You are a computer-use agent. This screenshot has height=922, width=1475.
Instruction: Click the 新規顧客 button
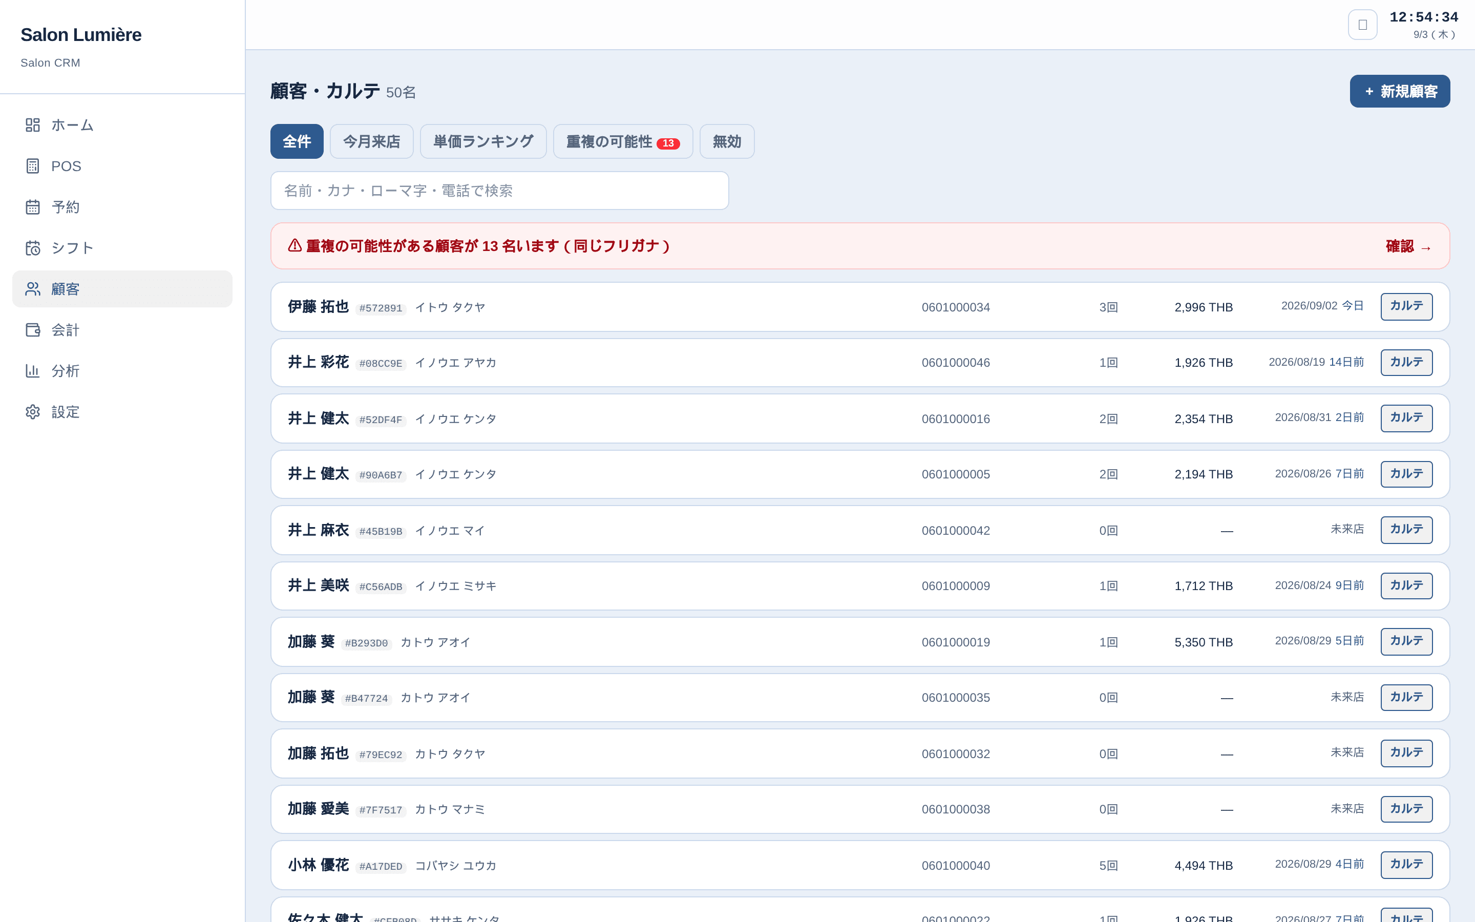(x=1399, y=92)
